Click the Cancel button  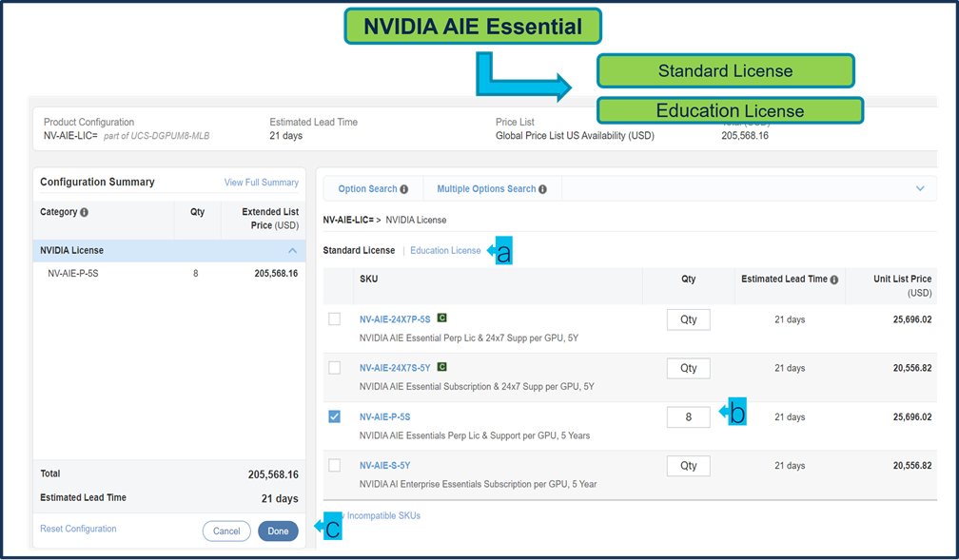(x=226, y=531)
